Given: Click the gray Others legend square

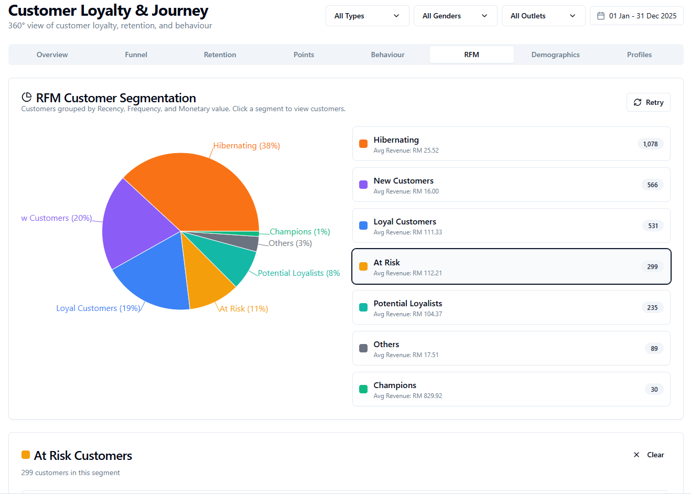Looking at the screenshot, I should click(x=363, y=348).
